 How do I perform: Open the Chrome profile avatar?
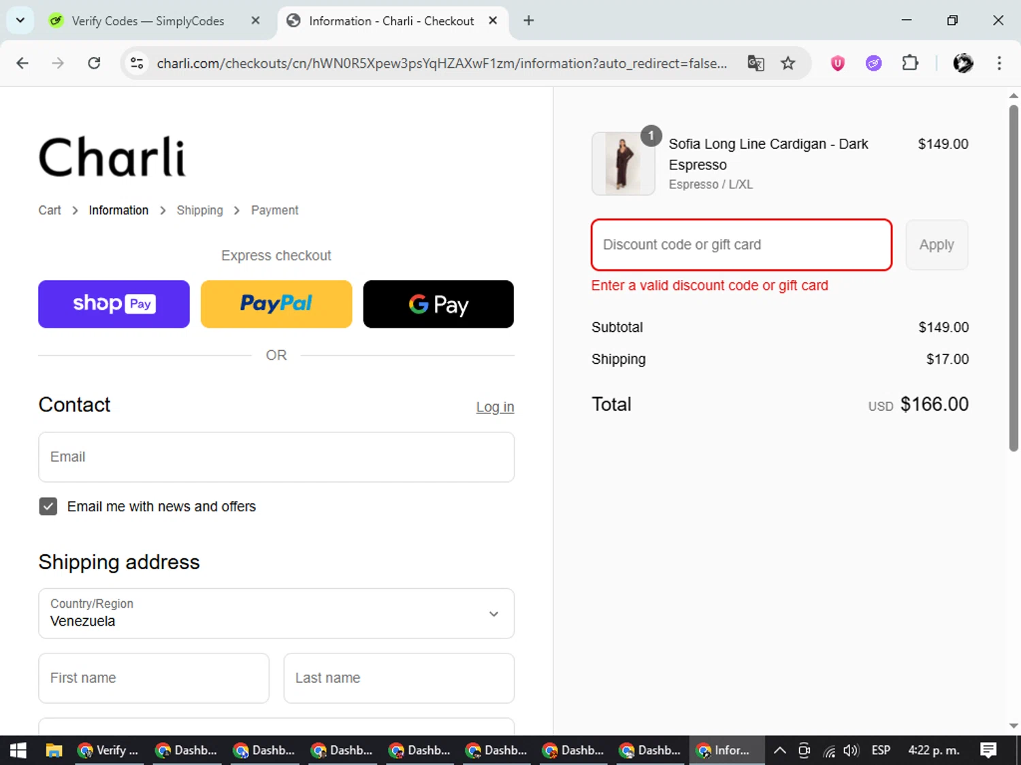point(963,63)
